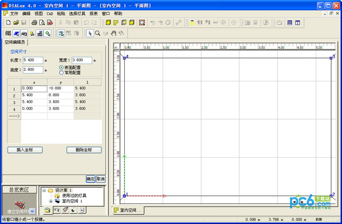
Task: Click the yellow luminaire lamp icon
Action: pyautogui.click(x=192, y=22)
